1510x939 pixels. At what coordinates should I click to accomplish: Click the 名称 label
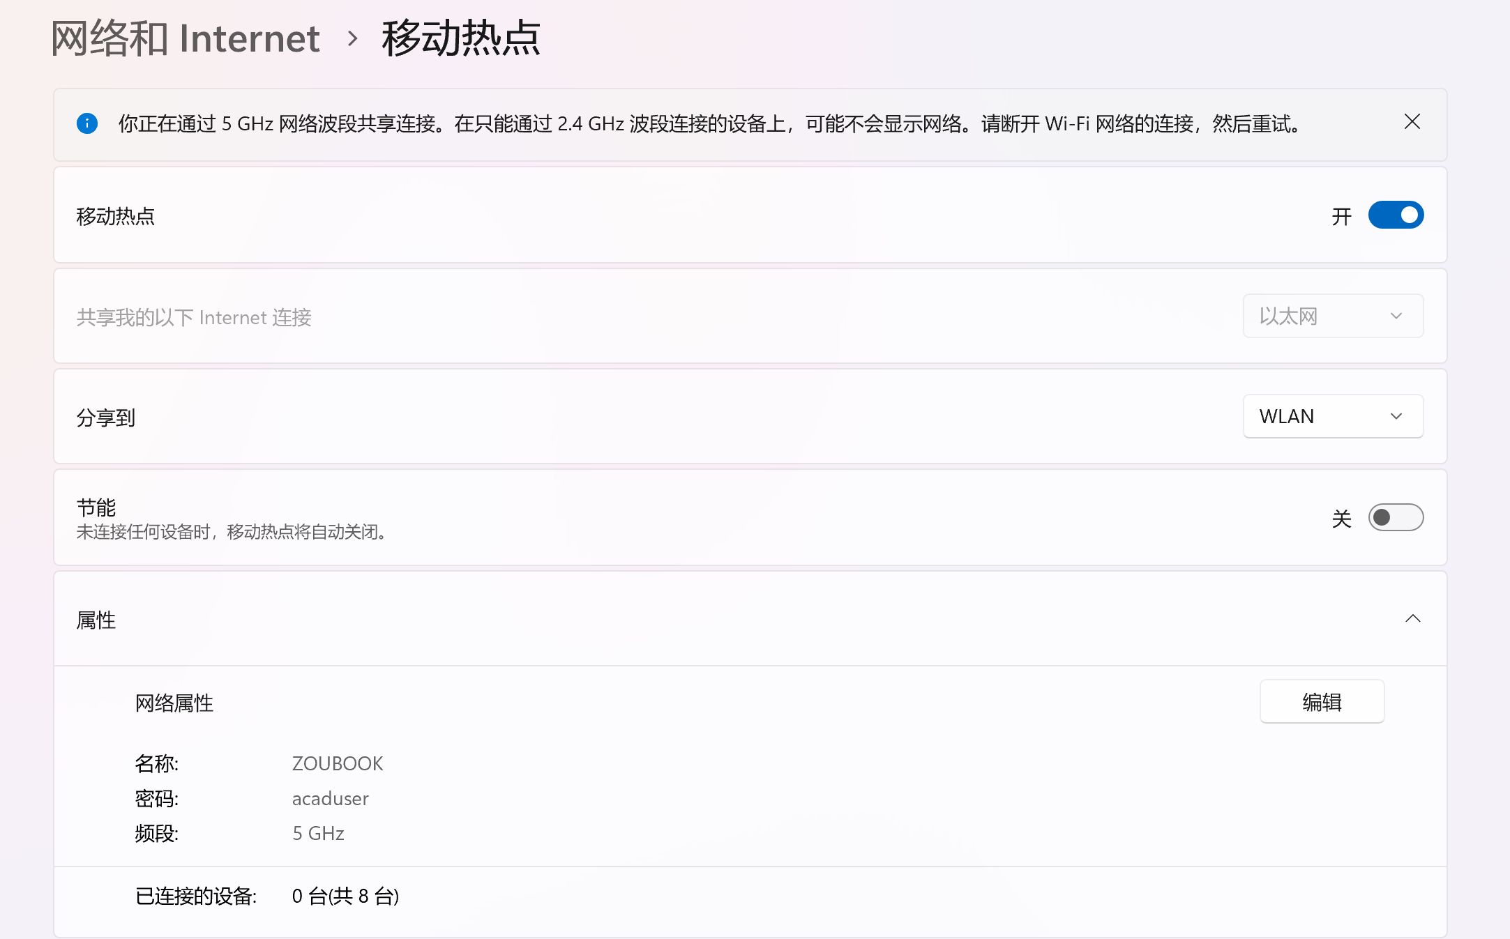click(x=157, y=764)
